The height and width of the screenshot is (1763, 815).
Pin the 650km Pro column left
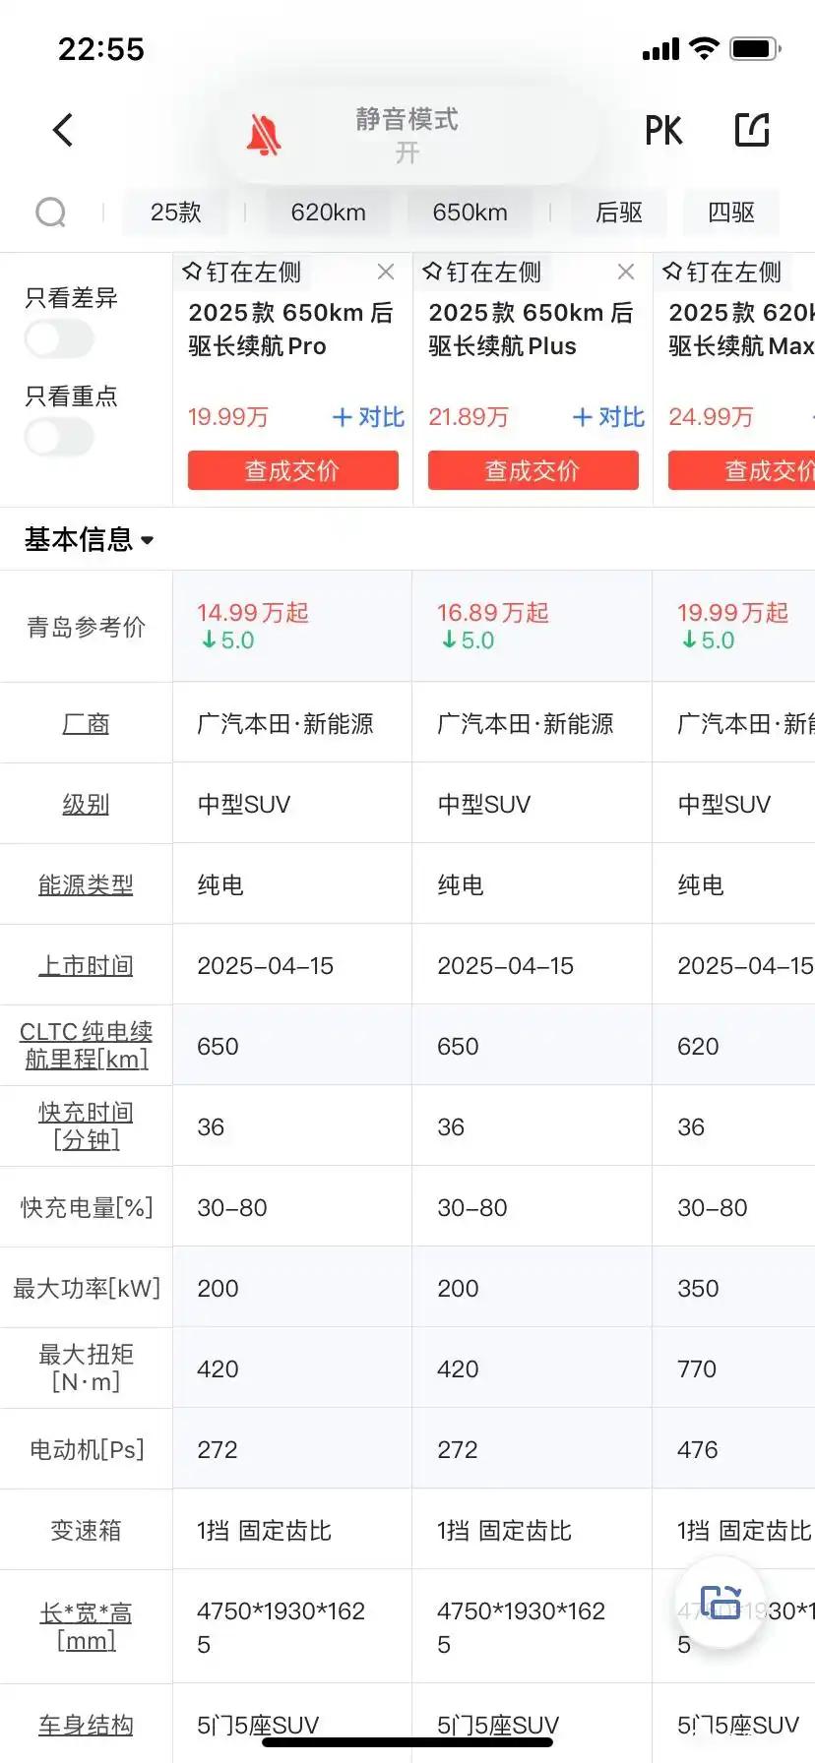pyautogui.click(x=242, y=273)
